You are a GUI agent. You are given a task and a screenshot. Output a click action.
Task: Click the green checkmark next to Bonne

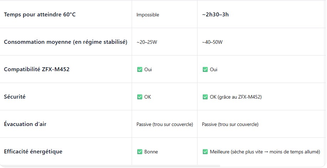[x=139, y=152]
